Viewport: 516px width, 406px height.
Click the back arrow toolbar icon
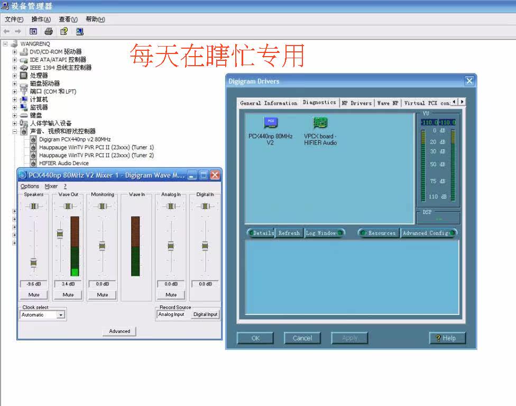[6, 32]
